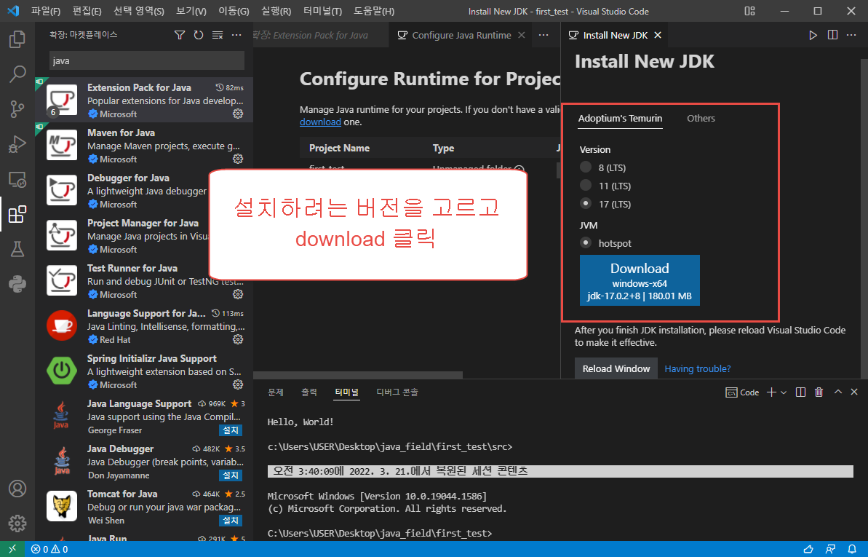Maximize the panel with chevron up
Viewport: 868px width, 557px height.
point(838,392)
